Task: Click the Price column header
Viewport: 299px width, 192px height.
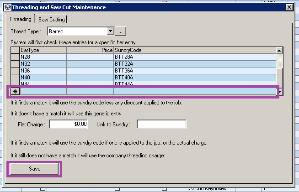Action: [90, 50]
